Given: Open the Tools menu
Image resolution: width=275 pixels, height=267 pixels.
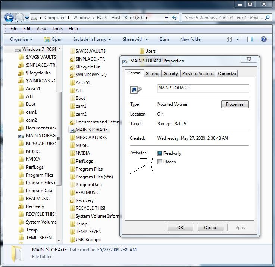Looking at the screenshot, I should (x=57, y=29).
